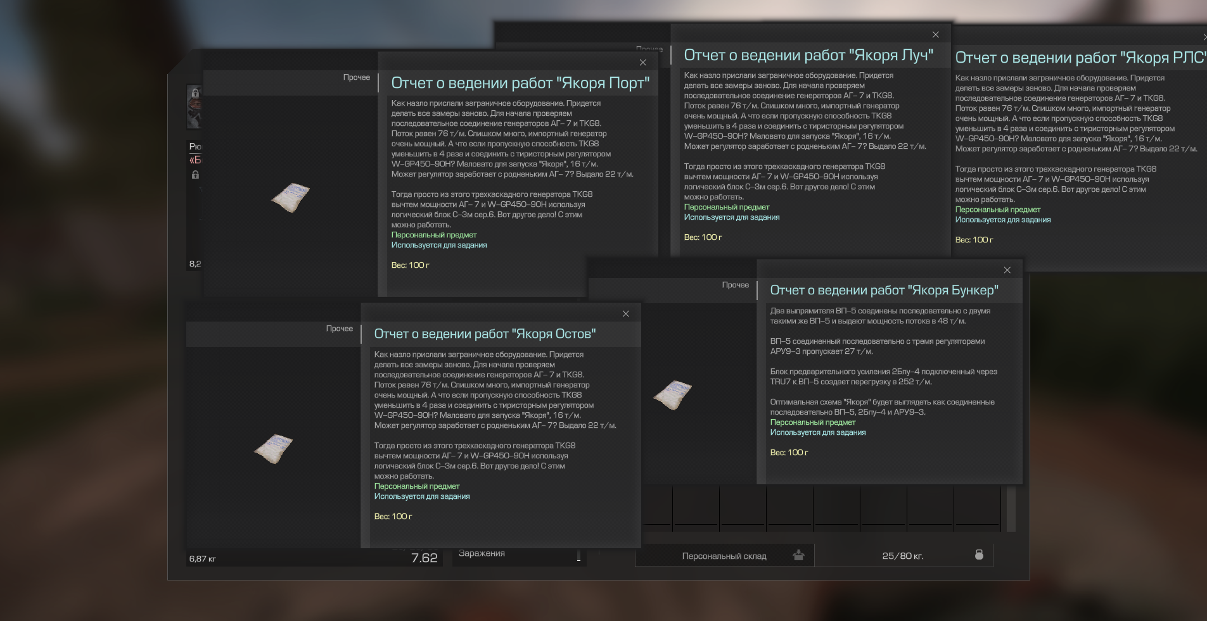Click the lock icon on the masked character portrait
Screen dimensions: 1207x621
[x=196, y=92]
